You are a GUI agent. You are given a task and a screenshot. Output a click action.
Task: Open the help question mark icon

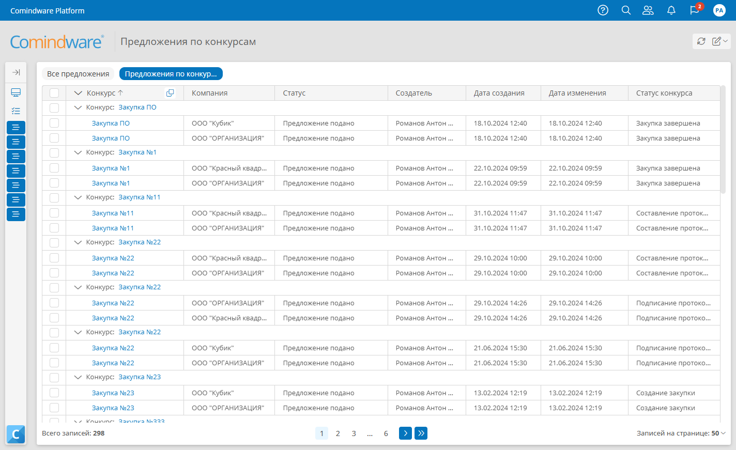603,10
